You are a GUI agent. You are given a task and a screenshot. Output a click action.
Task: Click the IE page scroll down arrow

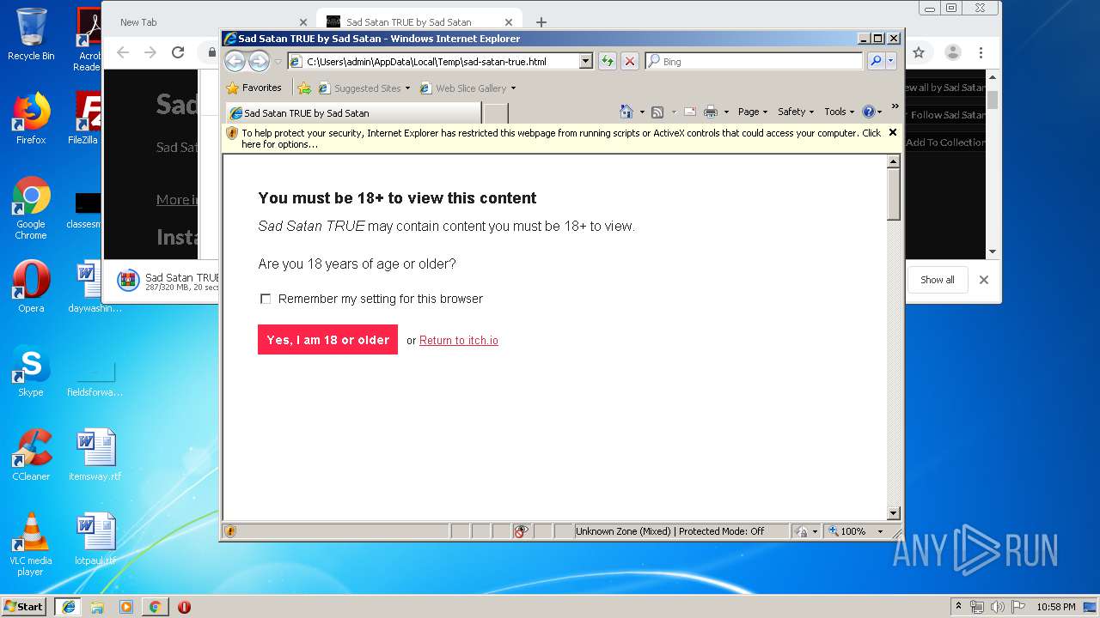(893, 513)
